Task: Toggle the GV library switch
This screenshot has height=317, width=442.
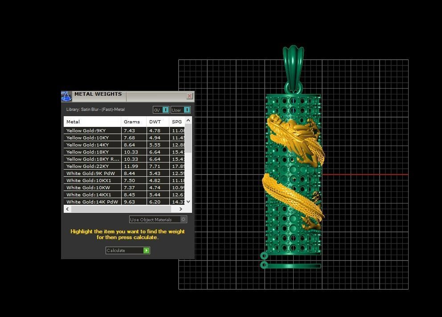Action: [x=161, y=110]
